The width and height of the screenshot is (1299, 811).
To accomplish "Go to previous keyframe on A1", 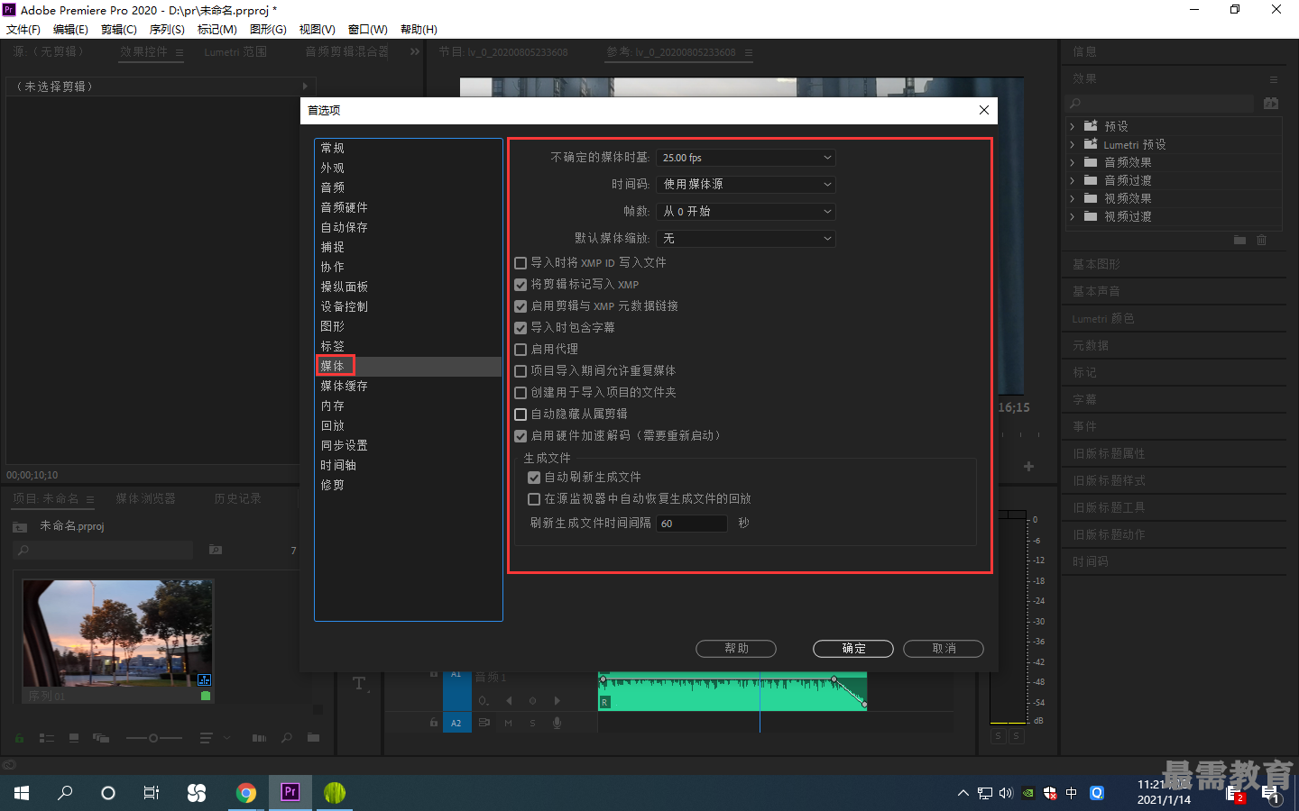I will (x=509, y=700).
